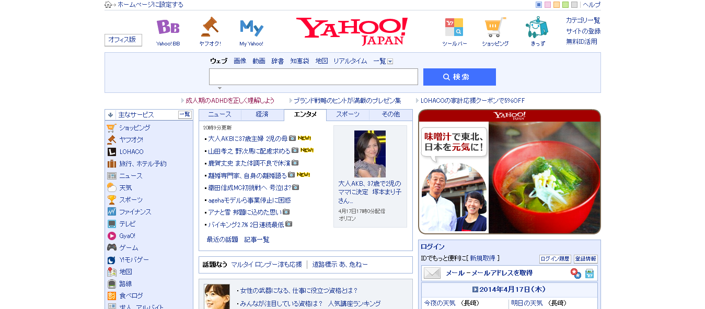
Task: Click the news photo of 塚本まり子
Action: pos(370,154)
